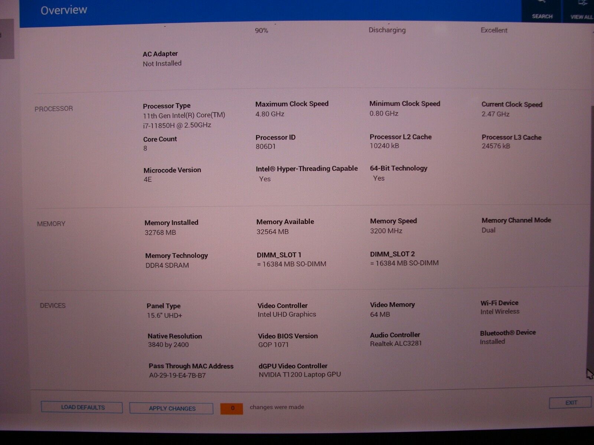Click Current Clock Speed value 2.47 GHz

[496, 114]
